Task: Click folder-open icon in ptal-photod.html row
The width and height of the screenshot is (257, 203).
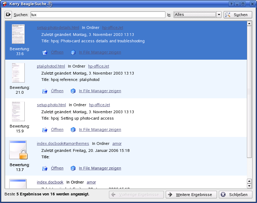Action: [x=45, y=91]
